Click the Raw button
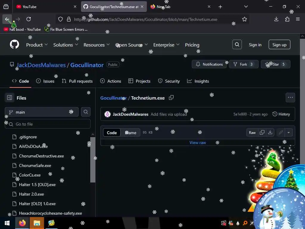This screenshot has height=229, width=305. pos(252,132)
